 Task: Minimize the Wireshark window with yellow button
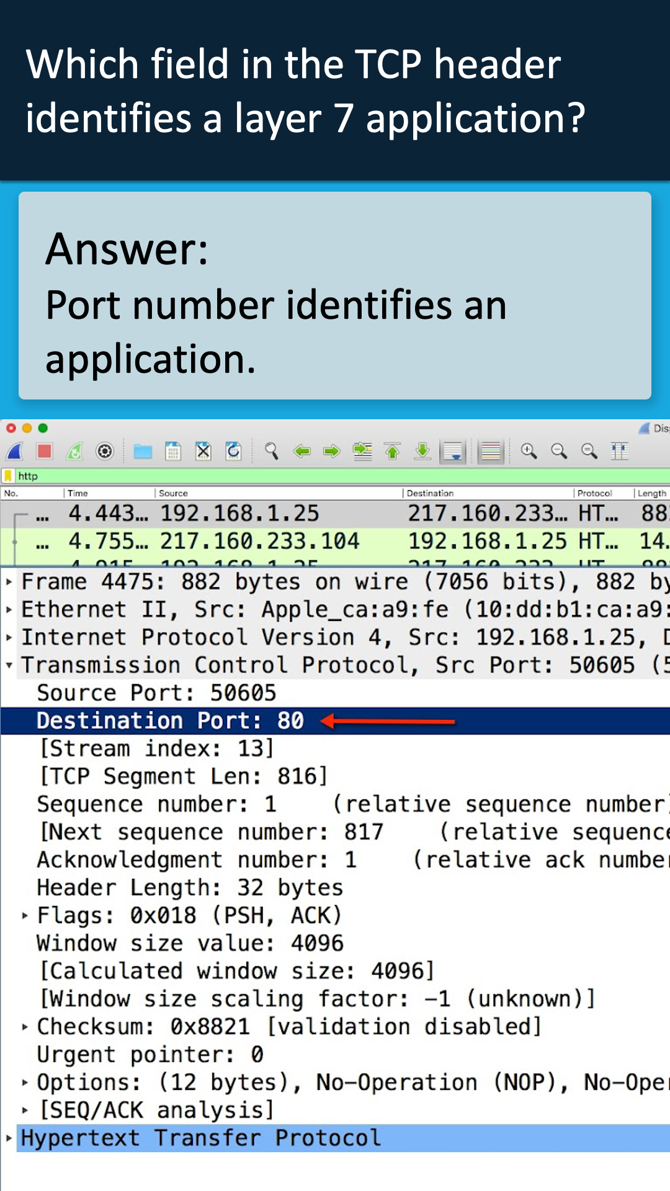click(x=27, y=428)
